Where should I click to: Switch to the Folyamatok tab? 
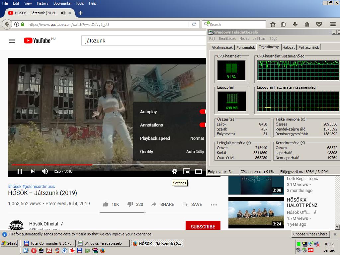point(245,47)
